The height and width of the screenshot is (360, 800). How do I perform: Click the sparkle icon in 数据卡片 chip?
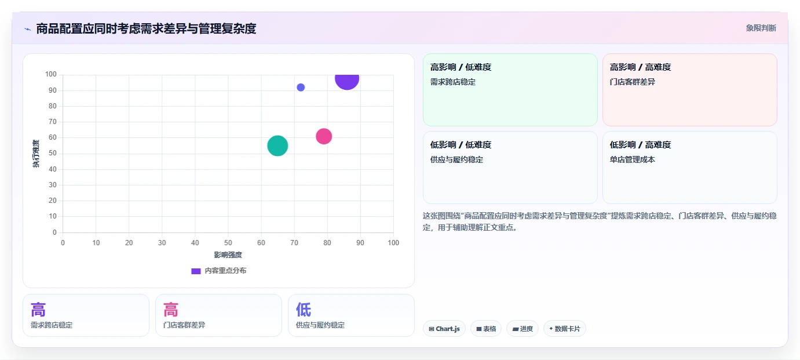[x=551, y=329]
